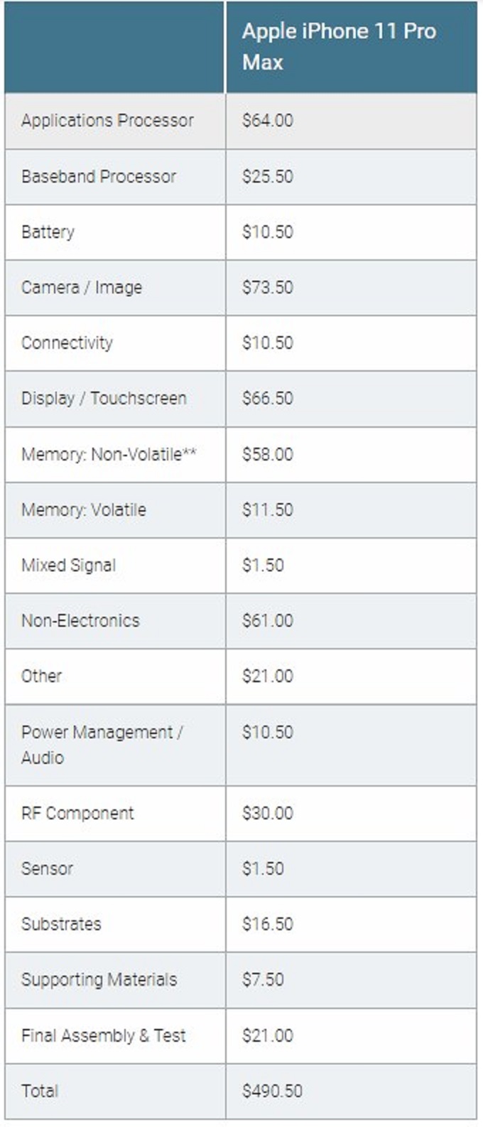Click the $11.50 Memory: Volatile cost
The image size is (483, 1127).
(267, 509)
